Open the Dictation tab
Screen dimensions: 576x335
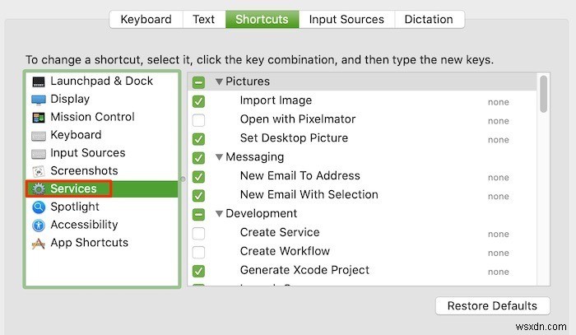coord(429,20)
